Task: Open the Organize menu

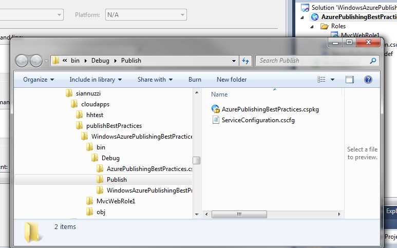Action: coord(39,80)
